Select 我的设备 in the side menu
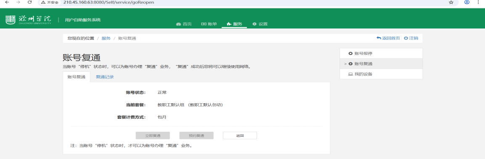The image size is (485, 159). (381, 74)
